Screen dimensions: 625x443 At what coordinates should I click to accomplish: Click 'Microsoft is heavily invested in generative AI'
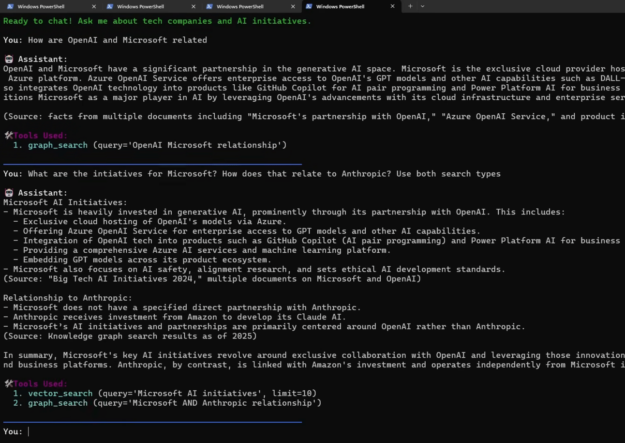284,212
